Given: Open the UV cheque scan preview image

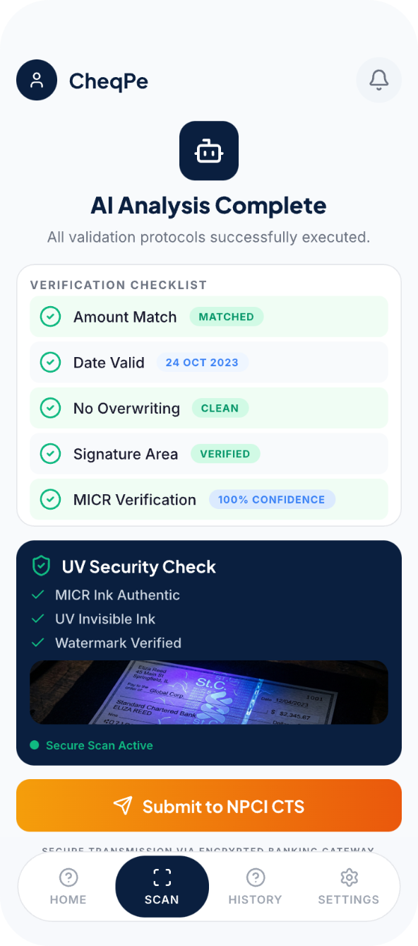Looking at the screenshot, I should point(208,692).
